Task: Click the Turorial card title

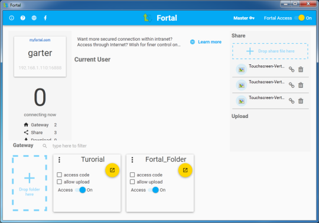Action: coord(93,159)
